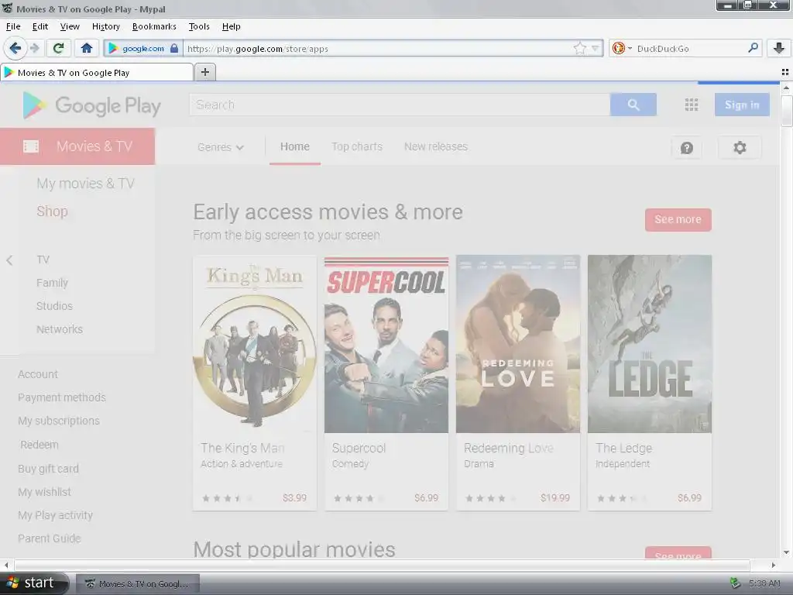The width and height of the screenshot is (793, 595).
Task: Click Buy gift card link
Action: pos(48,469)
